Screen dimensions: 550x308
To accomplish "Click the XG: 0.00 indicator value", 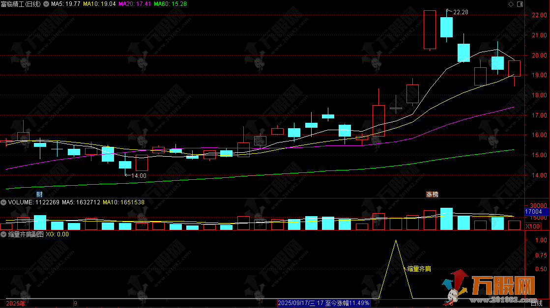I will (x=57, y=234).
